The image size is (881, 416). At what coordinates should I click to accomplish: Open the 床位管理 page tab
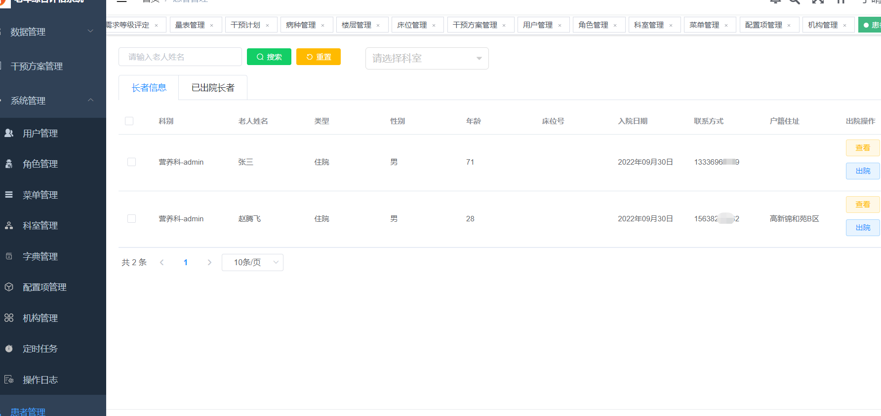[x=412, y=25]
